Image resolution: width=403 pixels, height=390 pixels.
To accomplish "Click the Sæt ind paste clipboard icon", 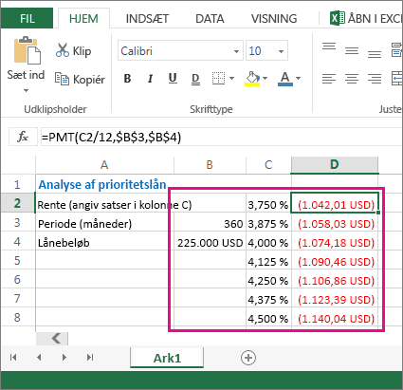I will tap(27, 50).
